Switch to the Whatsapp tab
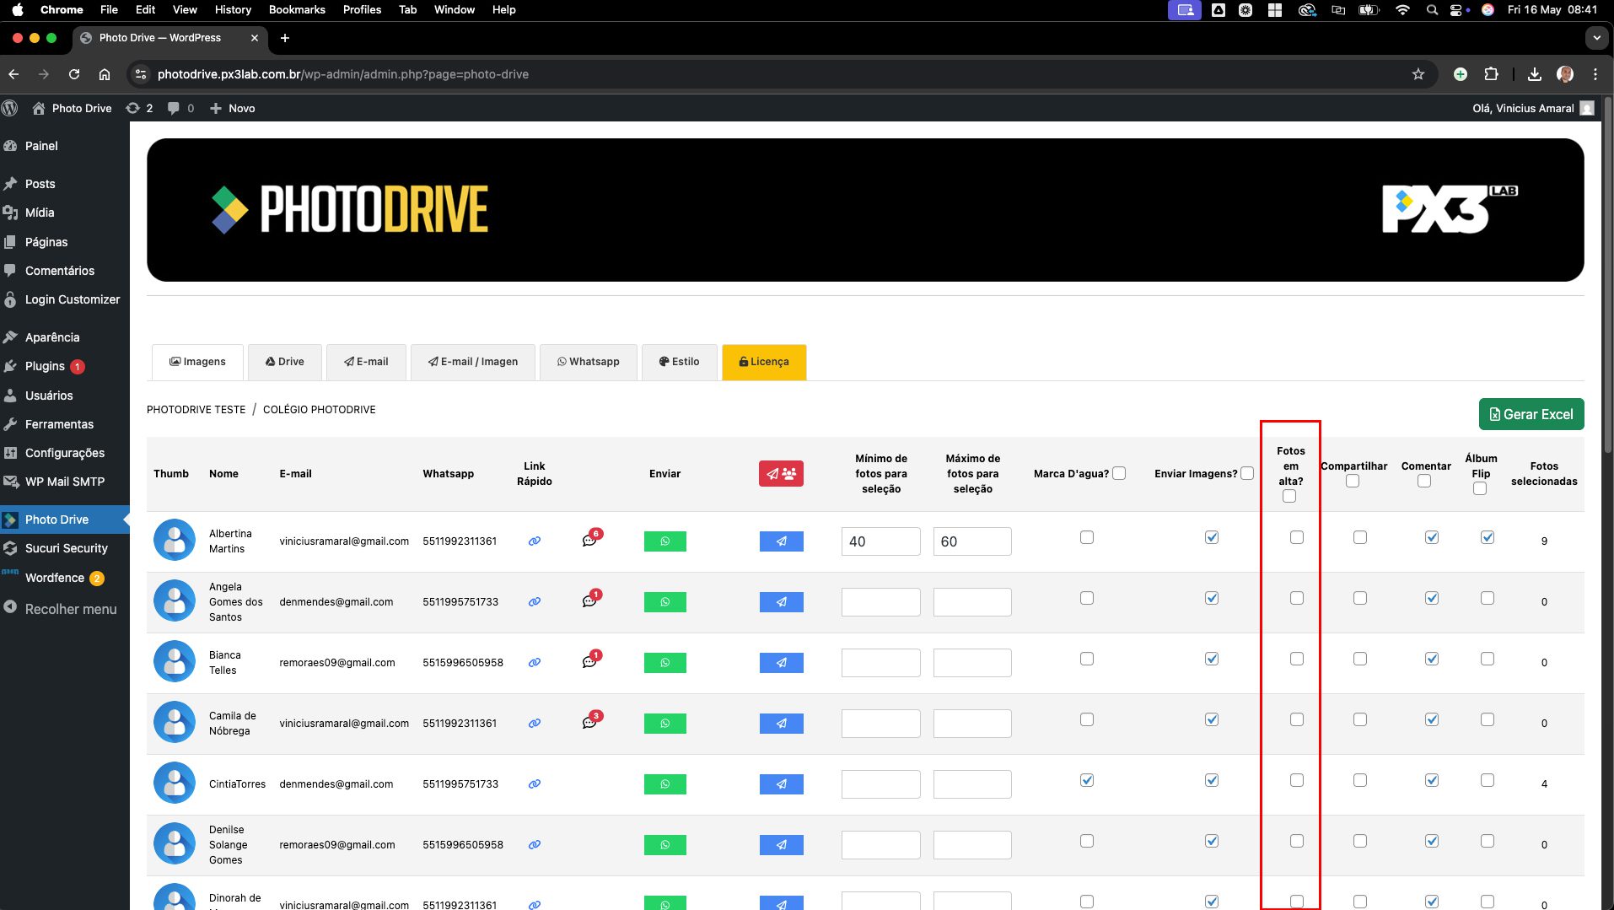Viewport: 1614px width, 910px height. (588, 362)
